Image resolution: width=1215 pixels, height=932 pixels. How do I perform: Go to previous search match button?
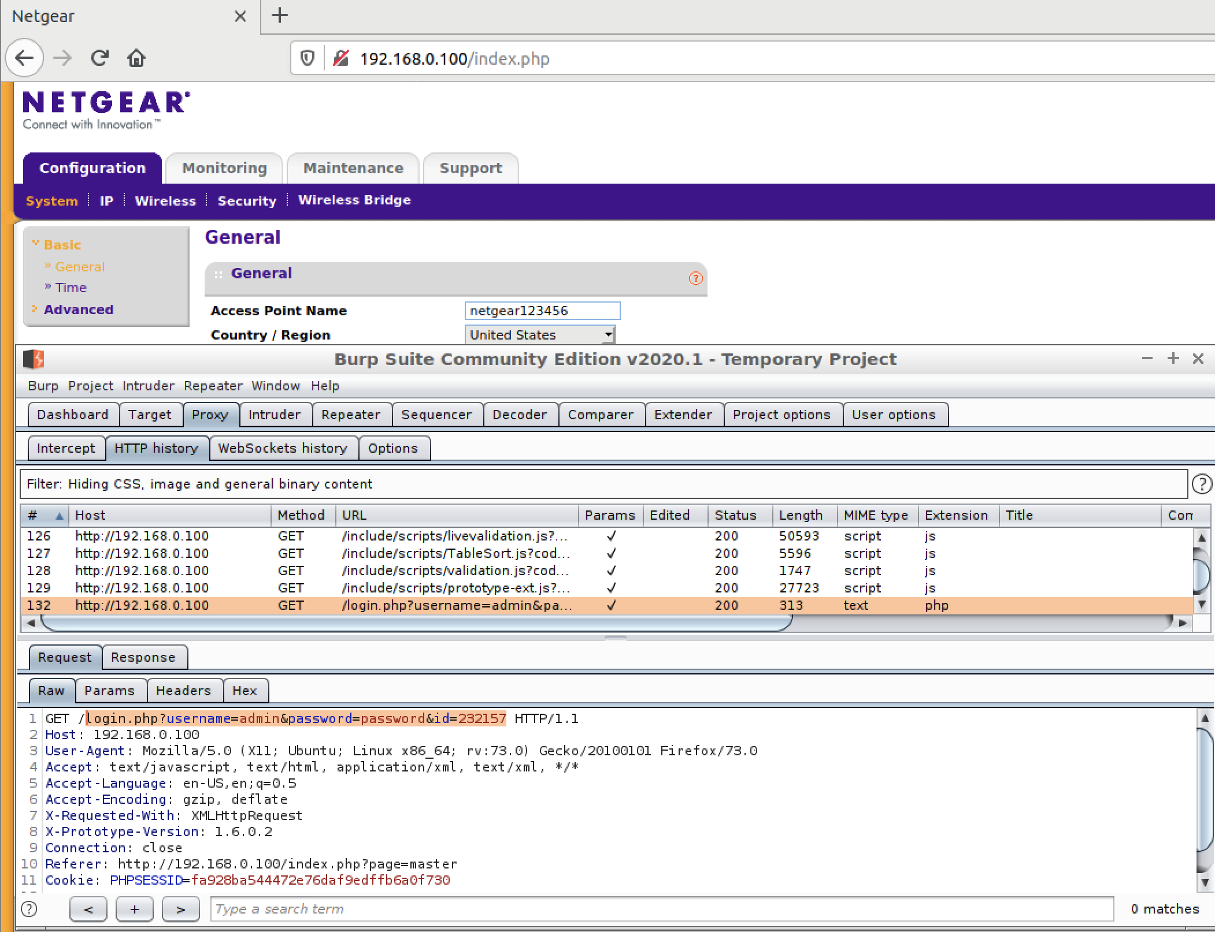pyautogui.click(x=88, y=909)
